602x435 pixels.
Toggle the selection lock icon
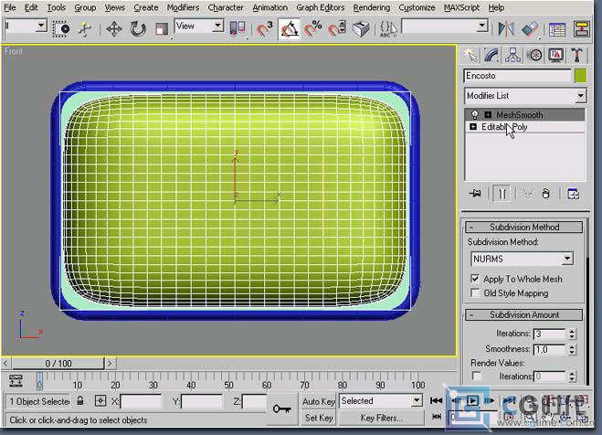(80, 401)
